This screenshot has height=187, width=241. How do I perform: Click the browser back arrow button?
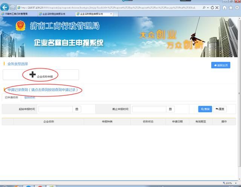(5, 7)
